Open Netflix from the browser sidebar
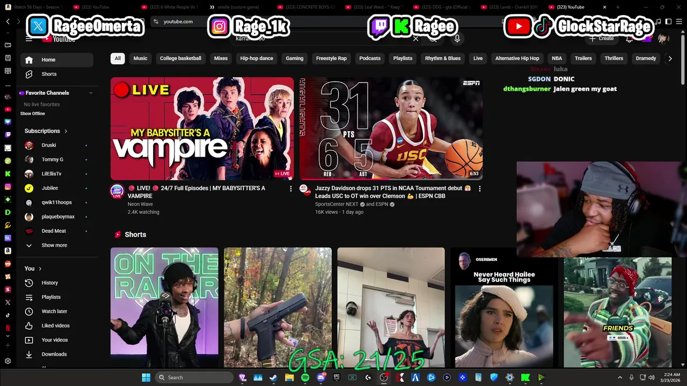The width and height of the screenshot is (687, 386). (8, 328)
